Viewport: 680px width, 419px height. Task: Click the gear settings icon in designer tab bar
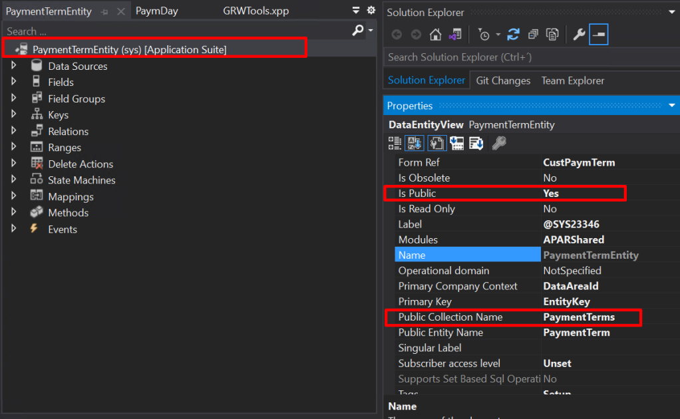(x=371, y=11)
